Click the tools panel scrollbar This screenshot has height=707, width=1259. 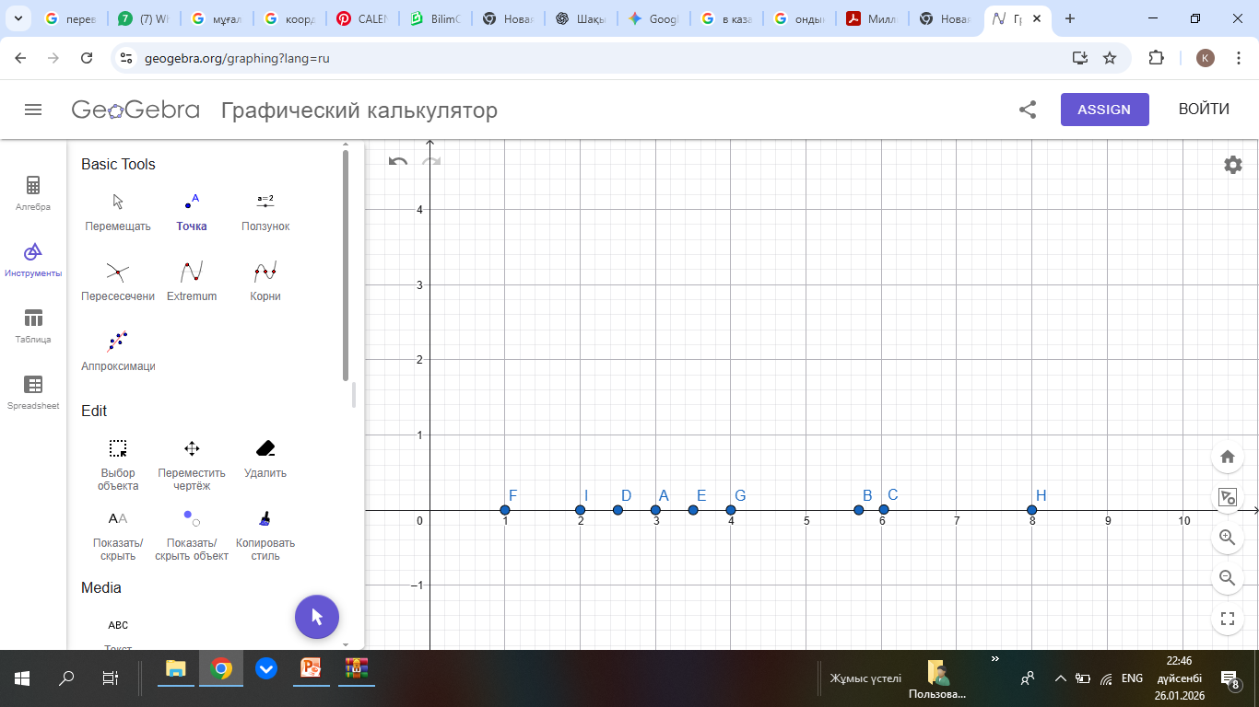346,265
